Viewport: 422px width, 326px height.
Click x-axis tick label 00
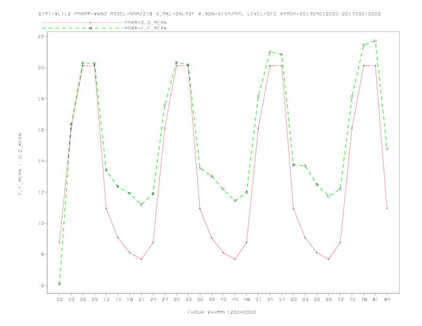[60, 299]
